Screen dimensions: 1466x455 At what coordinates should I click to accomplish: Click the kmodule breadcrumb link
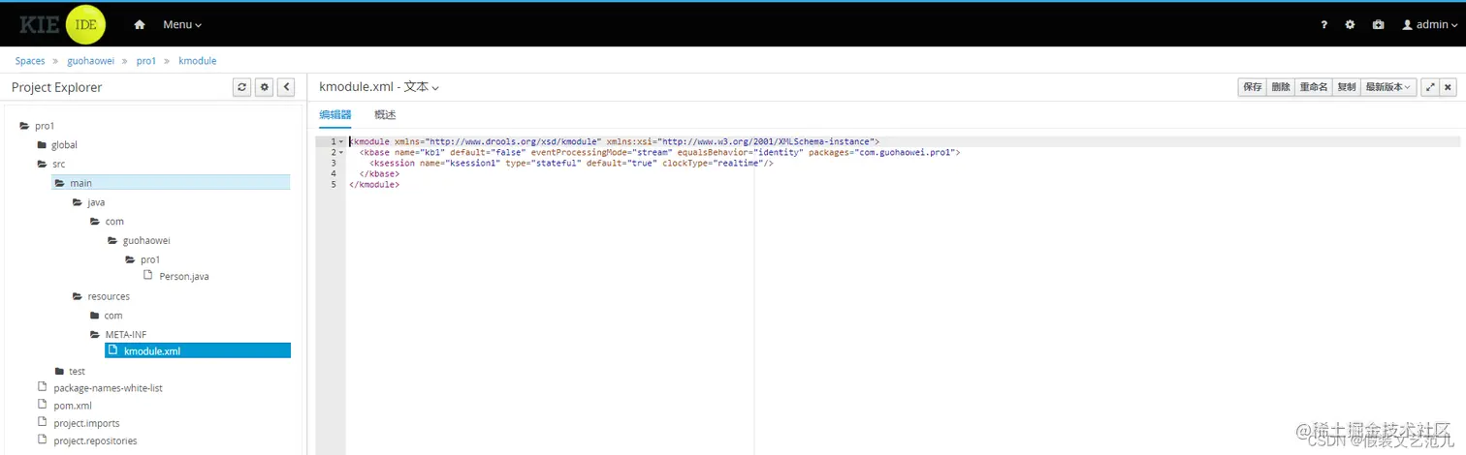[x=198, y=61]
